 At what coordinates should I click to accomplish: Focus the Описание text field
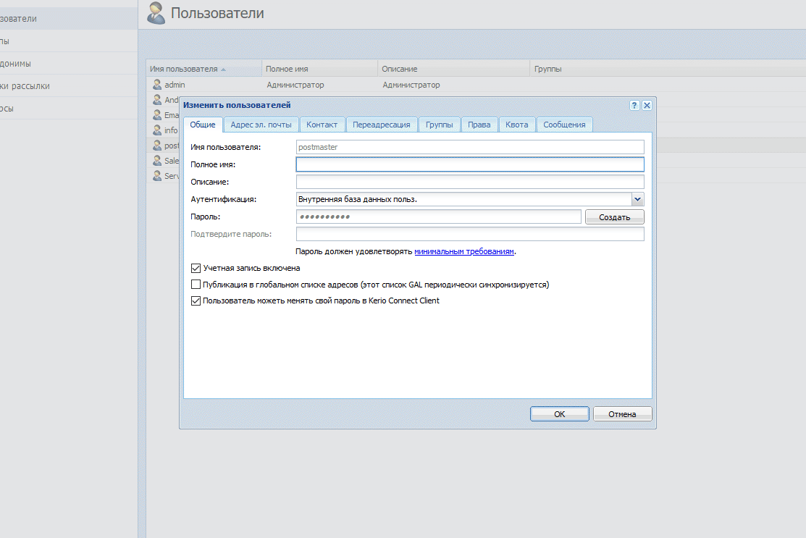coord(470,182)
